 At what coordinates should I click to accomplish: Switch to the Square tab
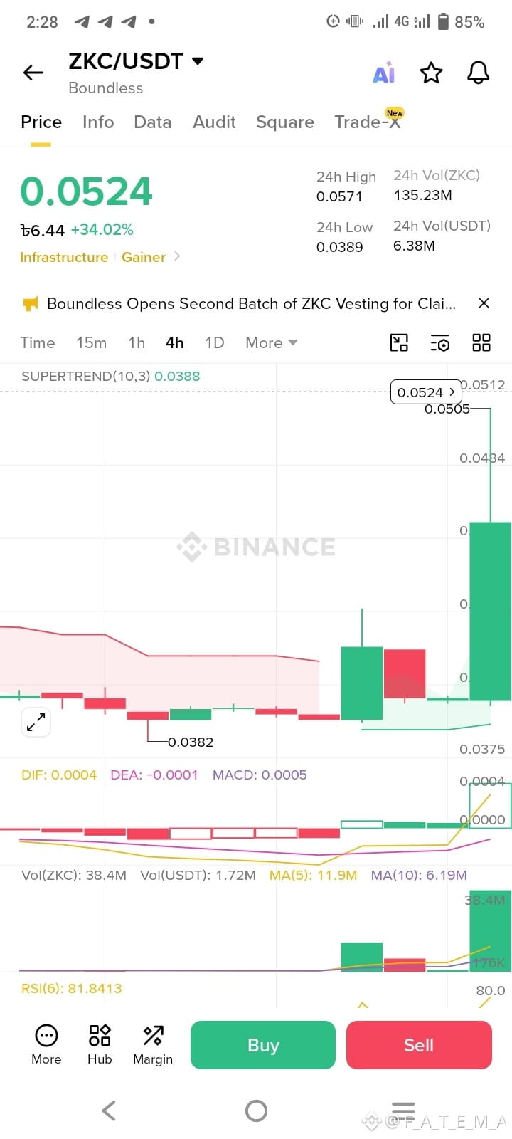285,122
